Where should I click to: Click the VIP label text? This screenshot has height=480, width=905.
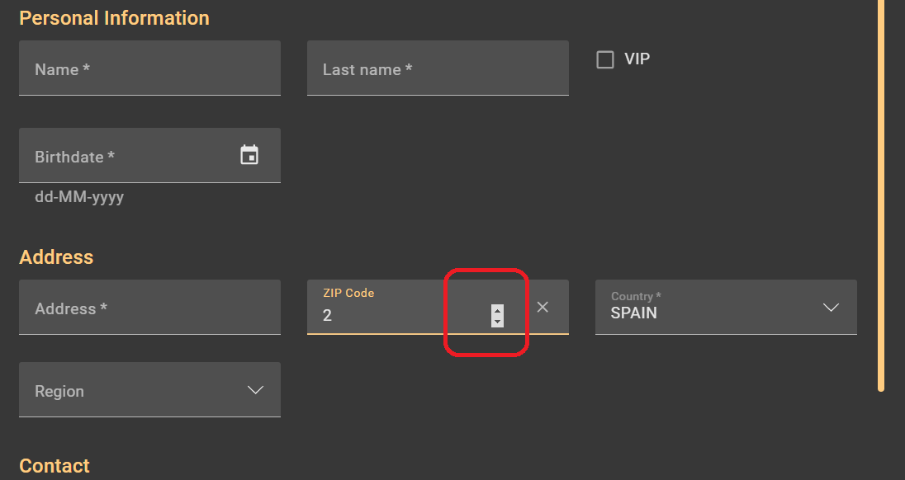637,59
